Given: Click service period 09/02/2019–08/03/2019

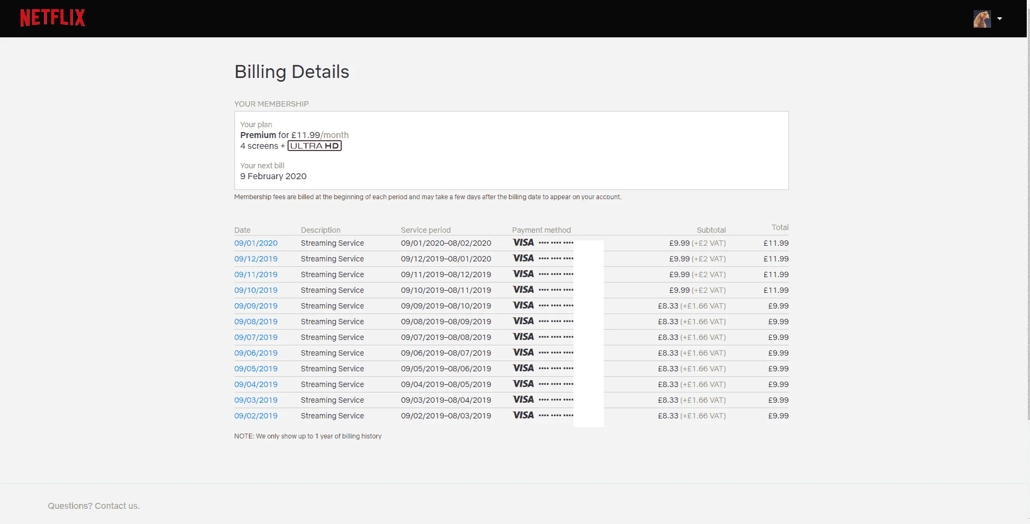Looking at the screenshot, I should pyautogui.click(x=446, y=416).
